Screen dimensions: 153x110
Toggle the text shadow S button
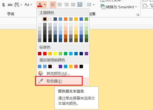click(3, 5)
